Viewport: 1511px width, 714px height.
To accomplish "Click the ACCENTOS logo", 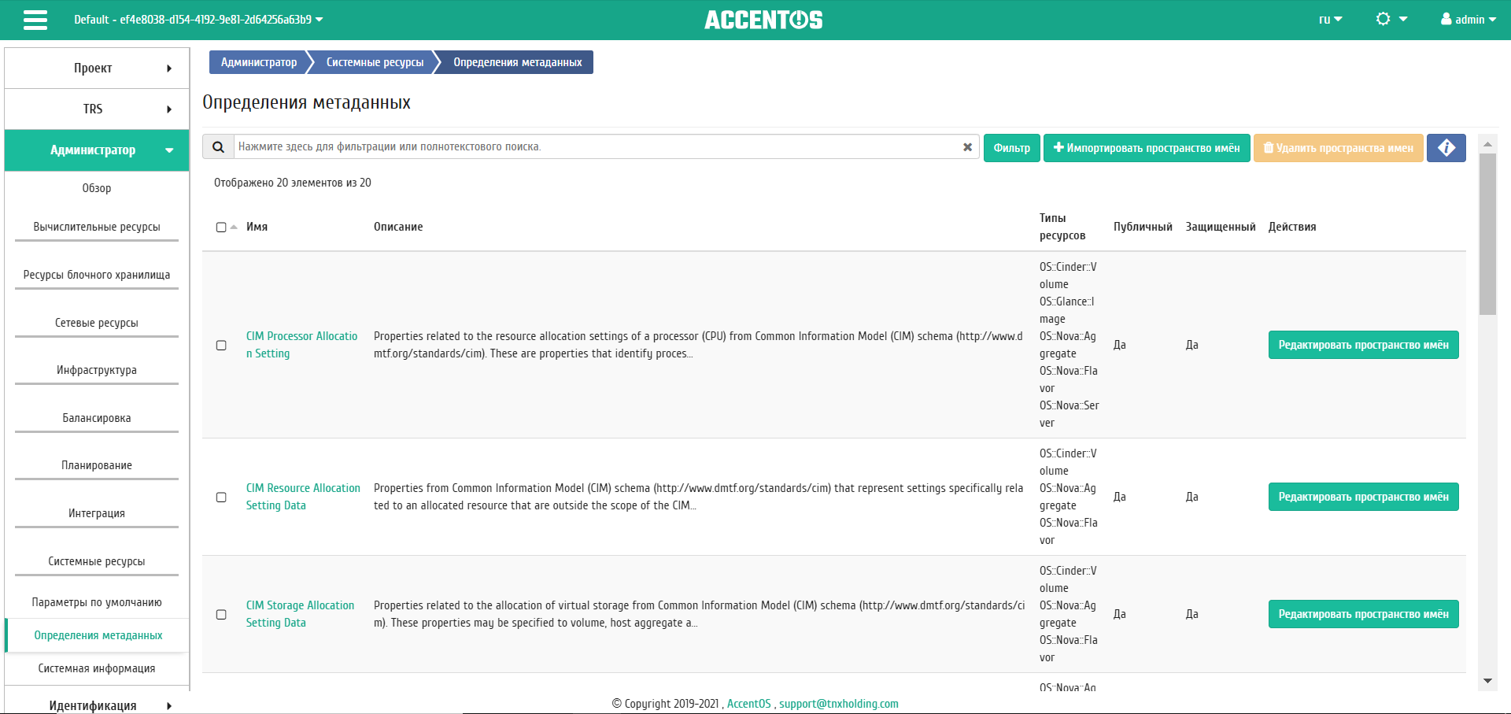I will 763,20.
